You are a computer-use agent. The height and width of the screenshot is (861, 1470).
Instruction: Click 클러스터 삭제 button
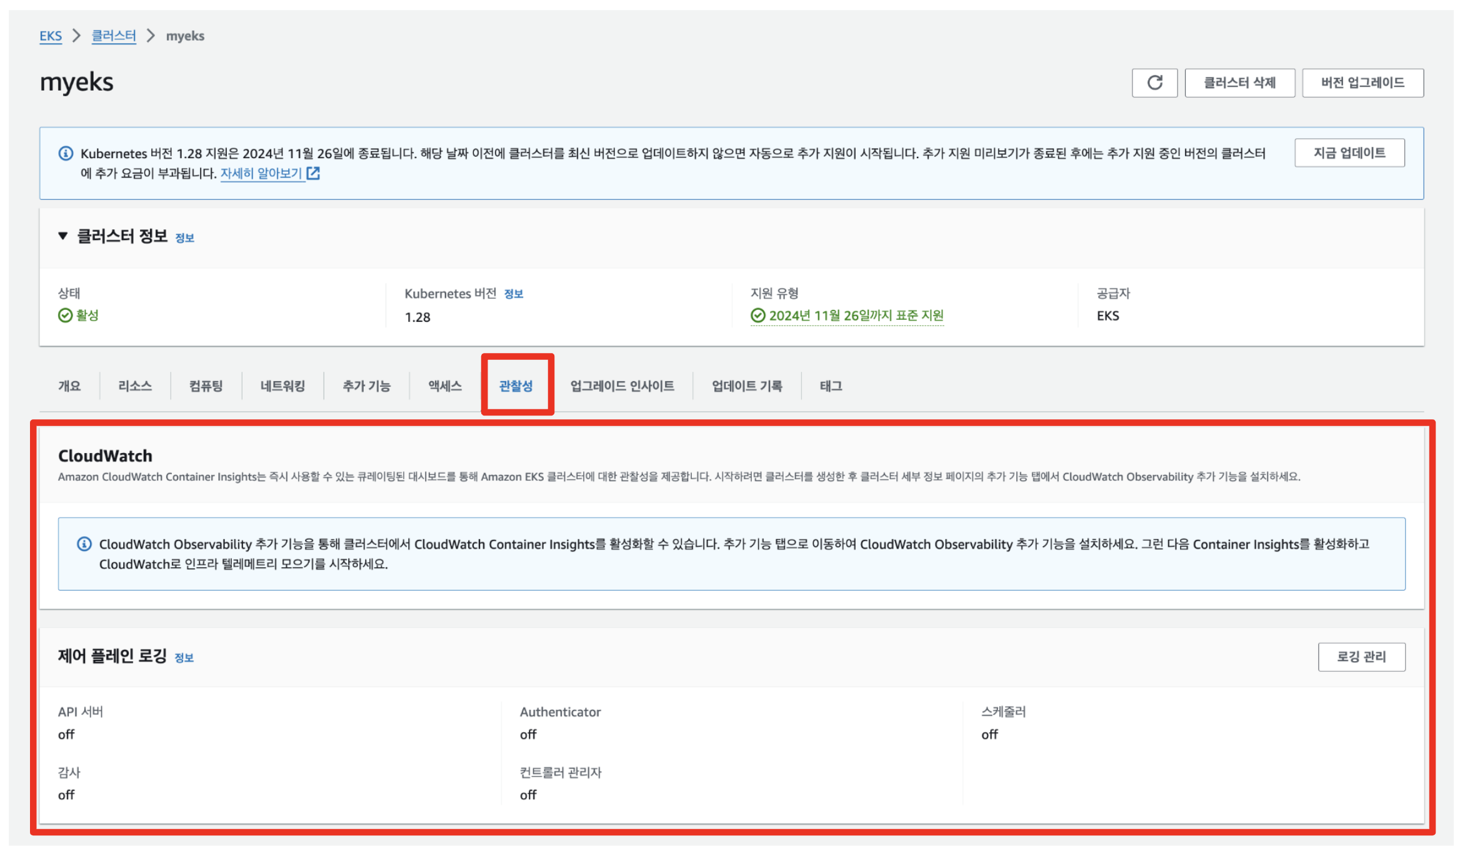coord(1239,82)
